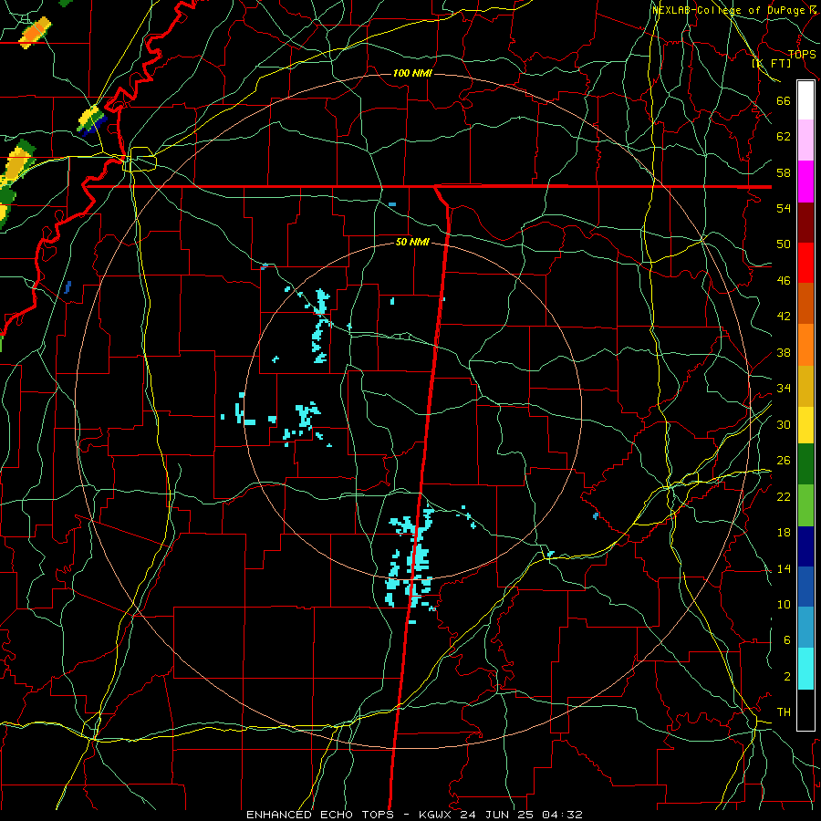Click the black TH legend swatch
Viewport: 821px width, 821px height.
tap(805, 710)
